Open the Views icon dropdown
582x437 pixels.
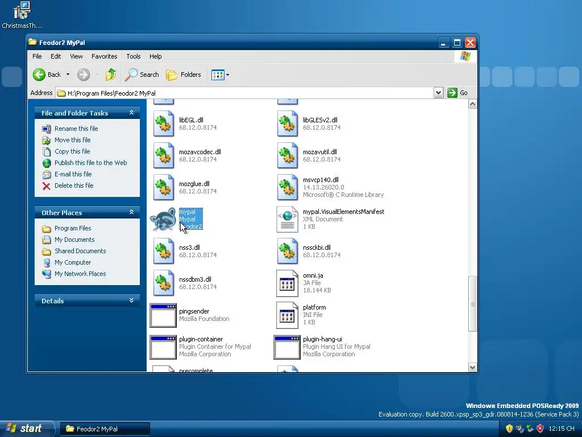click(x=220, y=75)
